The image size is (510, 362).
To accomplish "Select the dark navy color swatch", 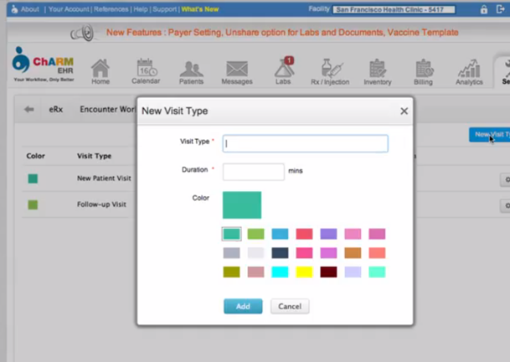I will (x=280, y=253).
